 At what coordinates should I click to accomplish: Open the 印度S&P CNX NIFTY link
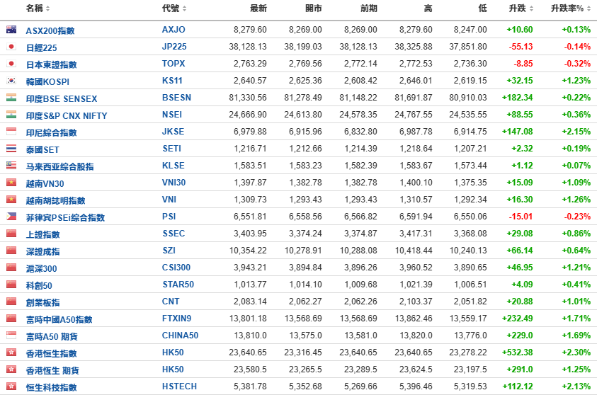click(x=67, y=115)
